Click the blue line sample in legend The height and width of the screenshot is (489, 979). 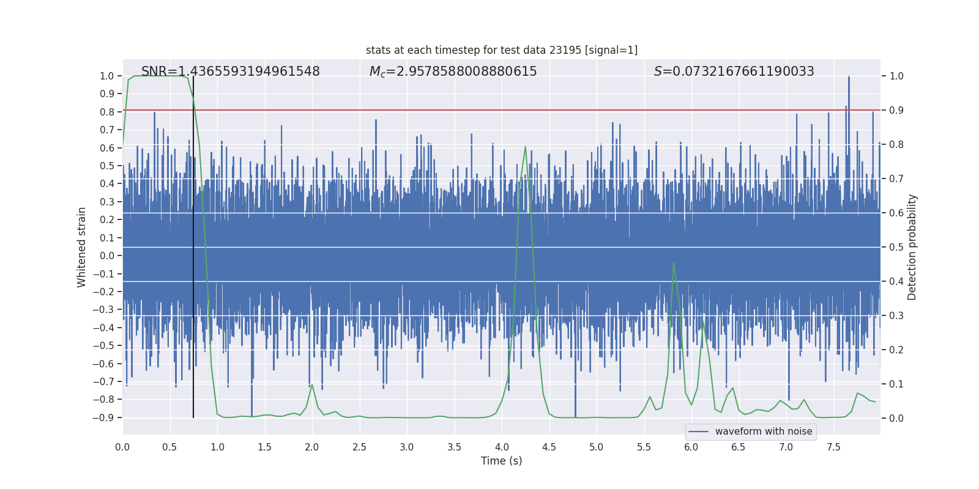click(x=699, y=432)
